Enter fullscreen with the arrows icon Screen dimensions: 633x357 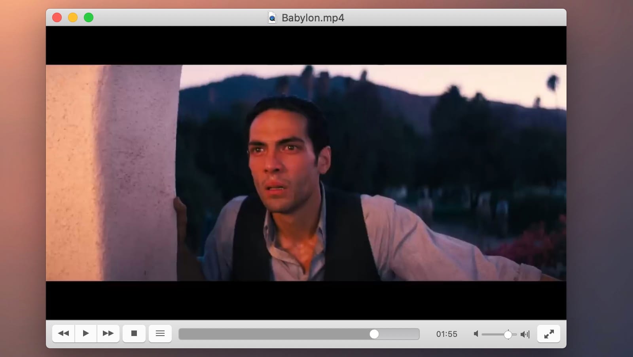tap(549, 334)
